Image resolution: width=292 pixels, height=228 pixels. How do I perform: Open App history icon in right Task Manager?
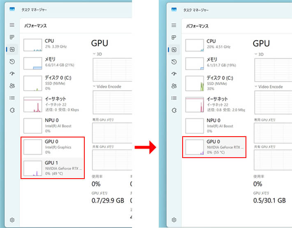pos(174,62)
